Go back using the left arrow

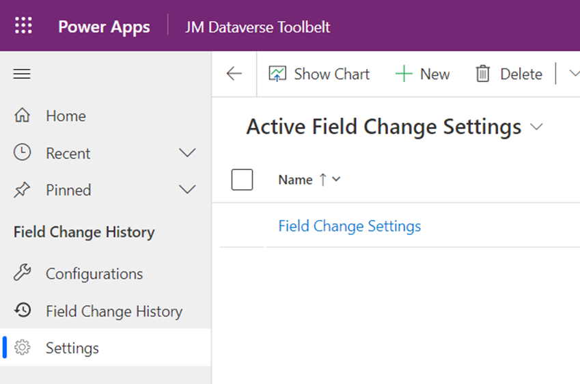coord(234,74)
